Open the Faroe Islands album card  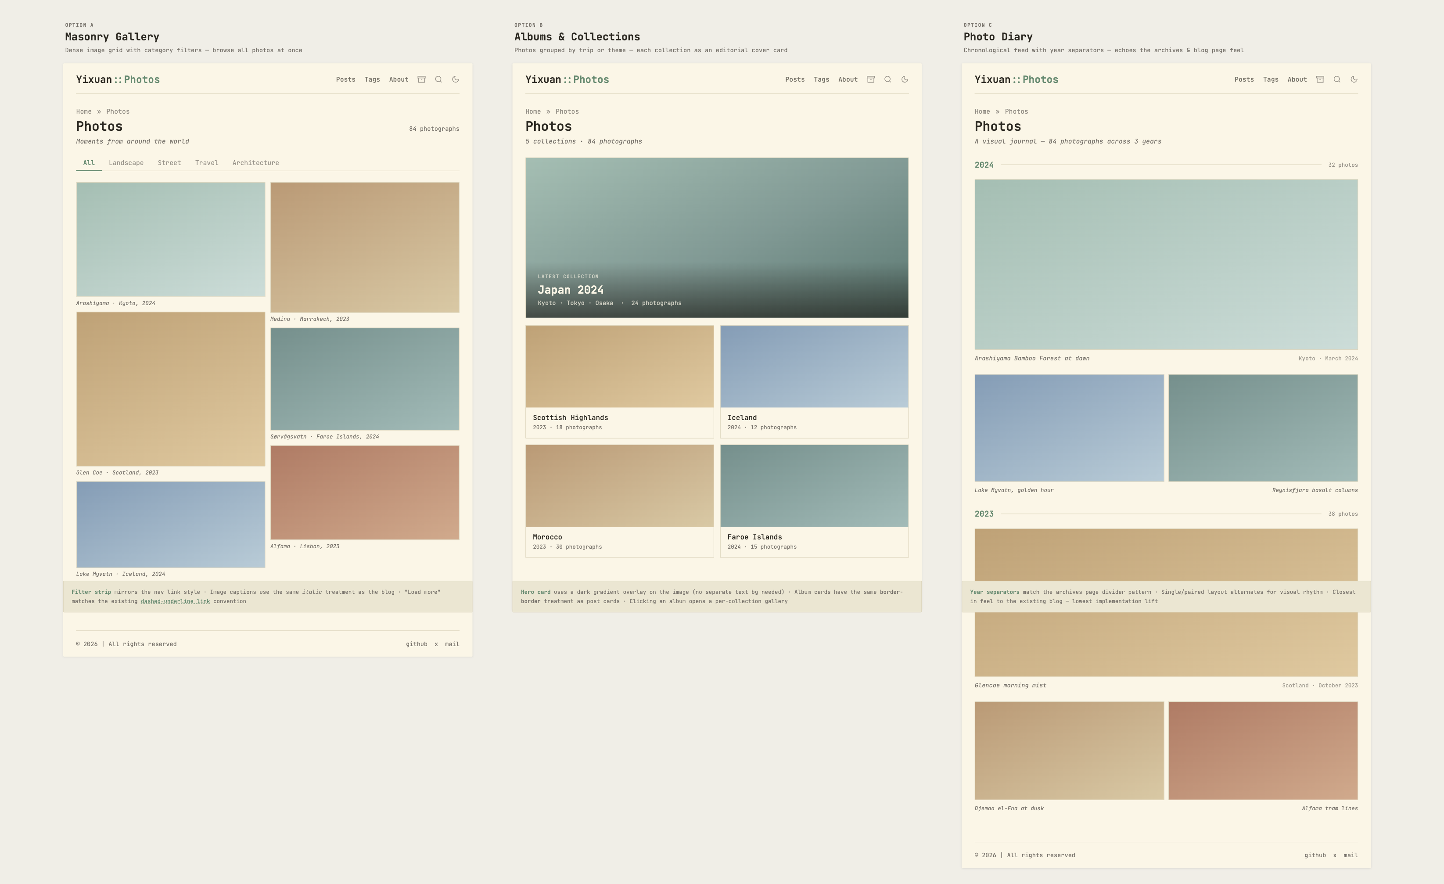pos(814,501)
